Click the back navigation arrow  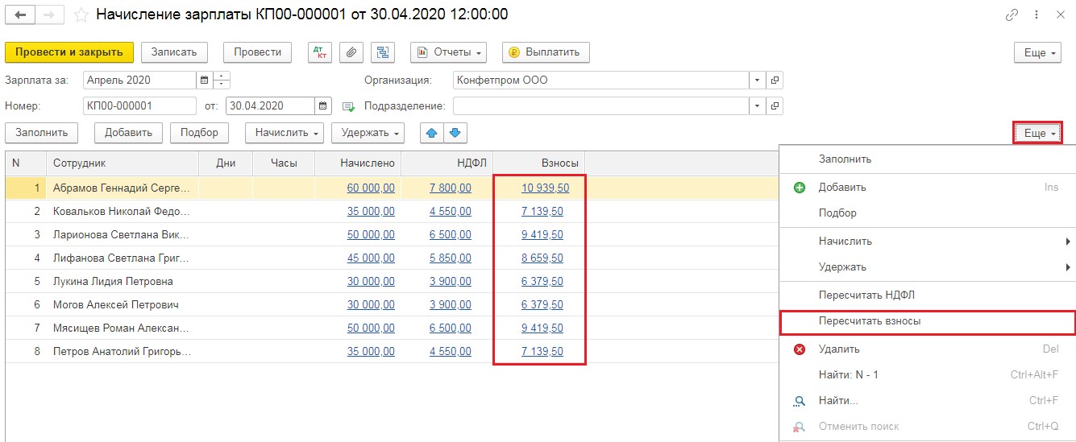click(20, 15)
